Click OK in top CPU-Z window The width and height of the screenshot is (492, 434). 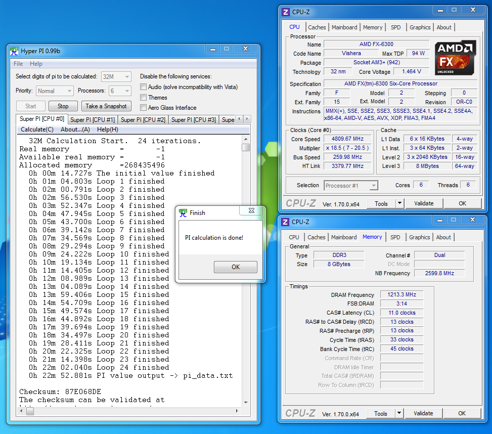tap(463, 203)
